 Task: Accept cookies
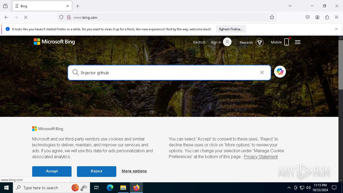click(52, 171)
